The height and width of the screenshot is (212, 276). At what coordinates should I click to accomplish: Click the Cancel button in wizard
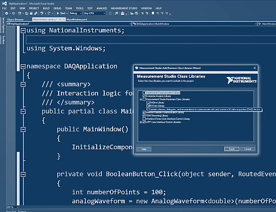click(x=248, y=149)
